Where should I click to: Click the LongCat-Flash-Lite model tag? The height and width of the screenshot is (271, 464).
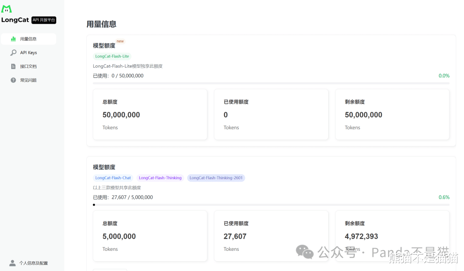112,56
